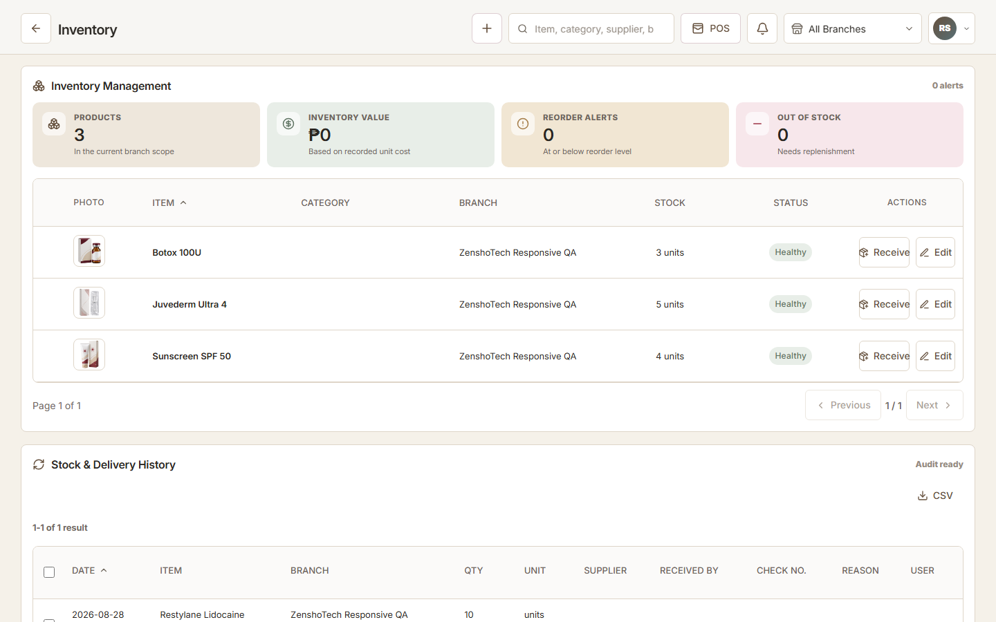The height and width of the screenshot is (622, 996).
Task: Click the Out of Stock minus icon
Action: point(757,124)
